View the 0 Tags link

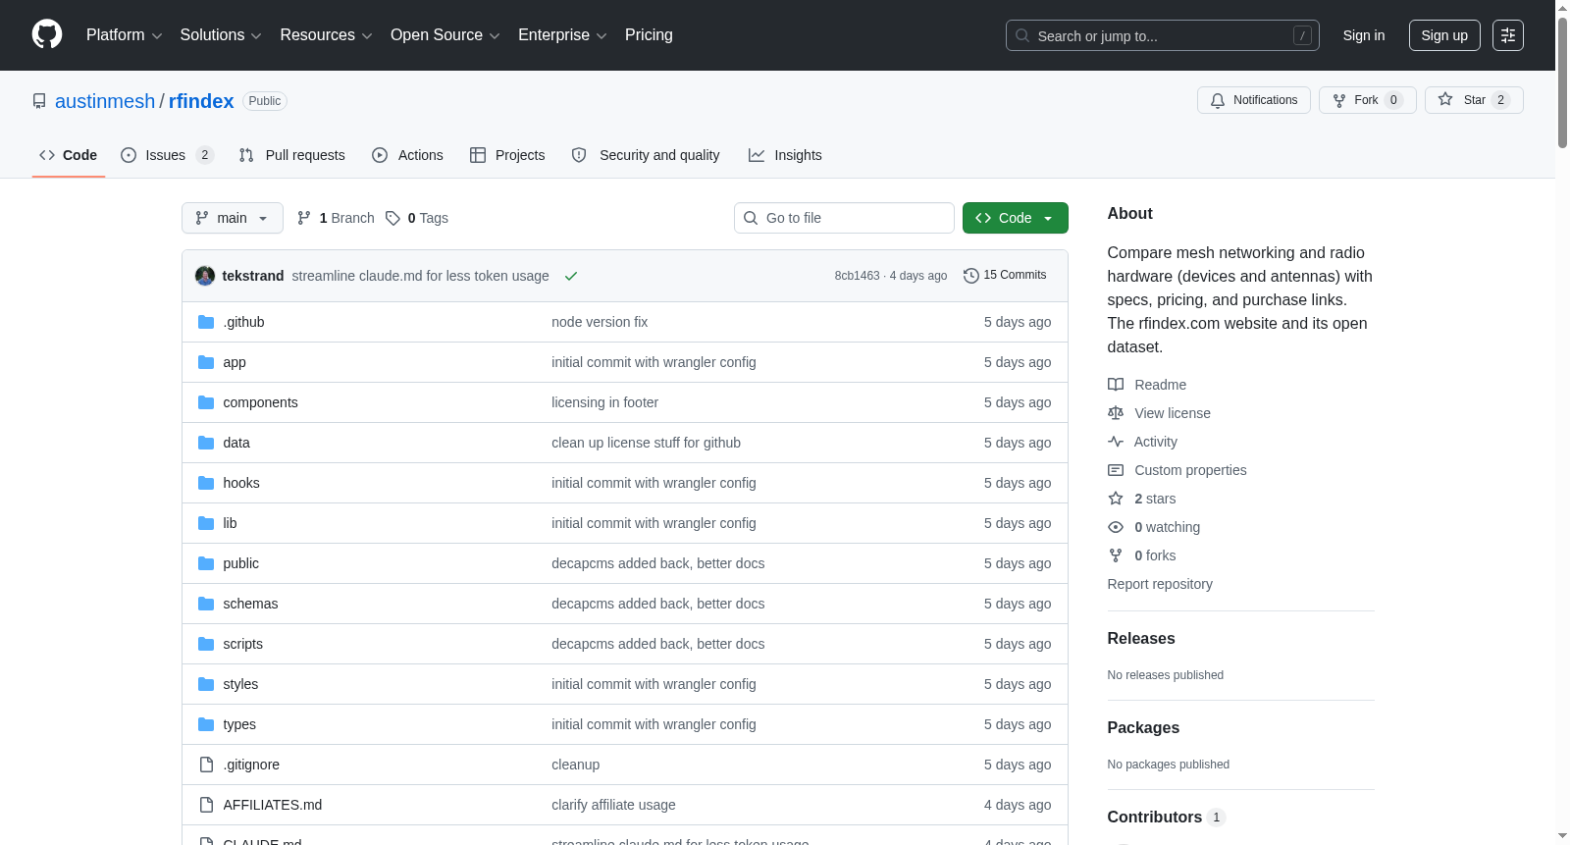(417, 218)
